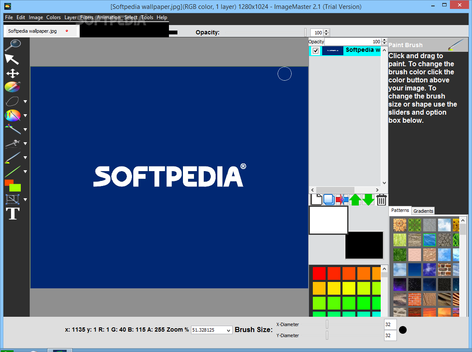Open the Filters menu
Image resolution: width=472 pixels, height=352 pixels.
87,17
